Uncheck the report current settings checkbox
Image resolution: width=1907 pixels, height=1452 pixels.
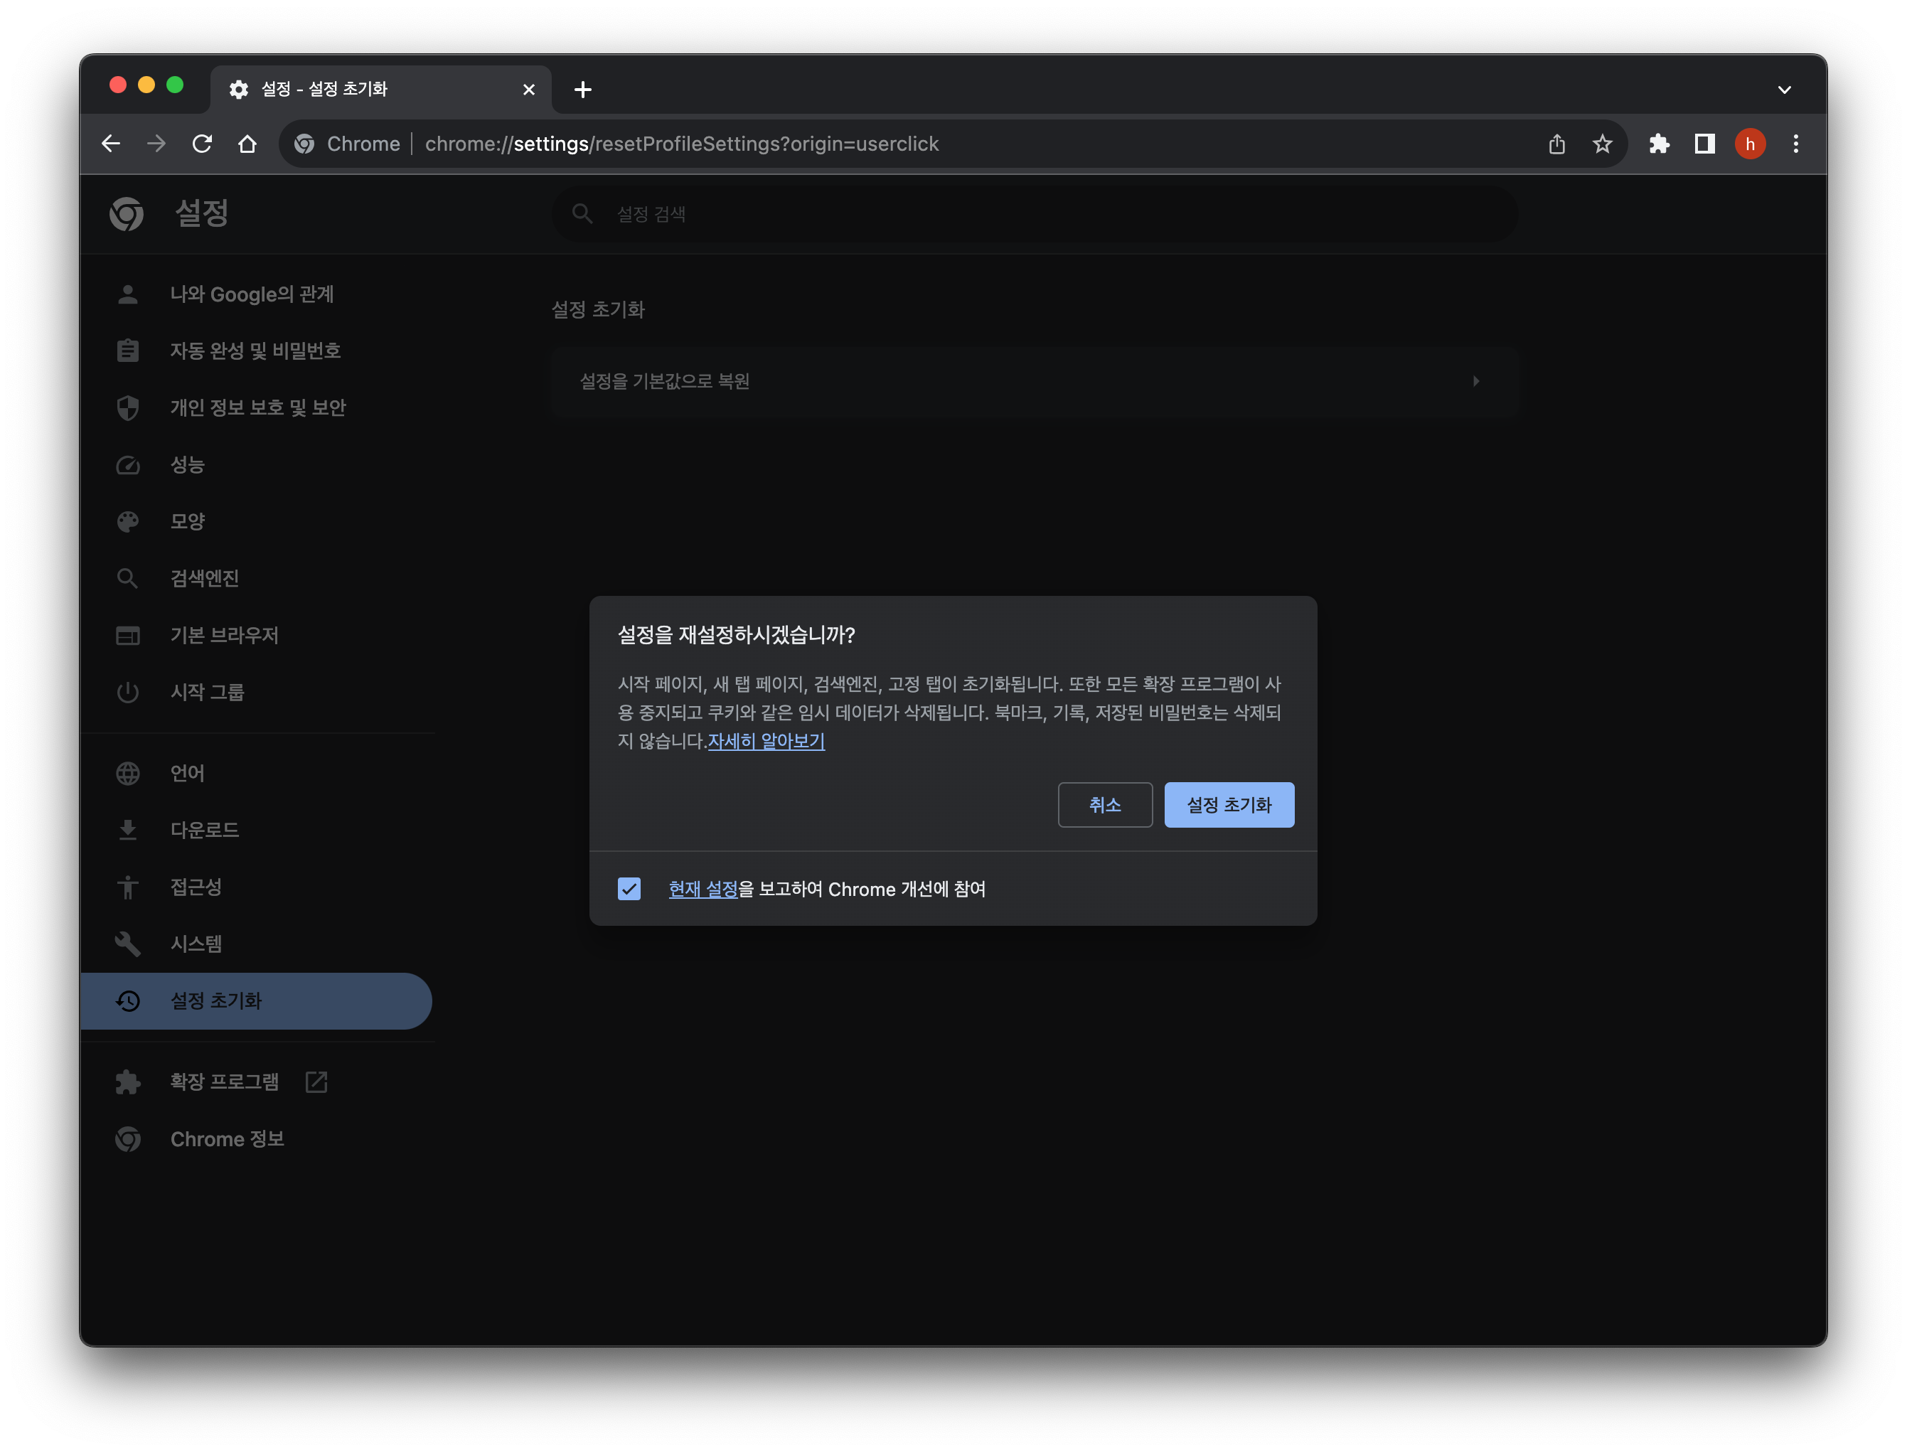tap(629, 889)
